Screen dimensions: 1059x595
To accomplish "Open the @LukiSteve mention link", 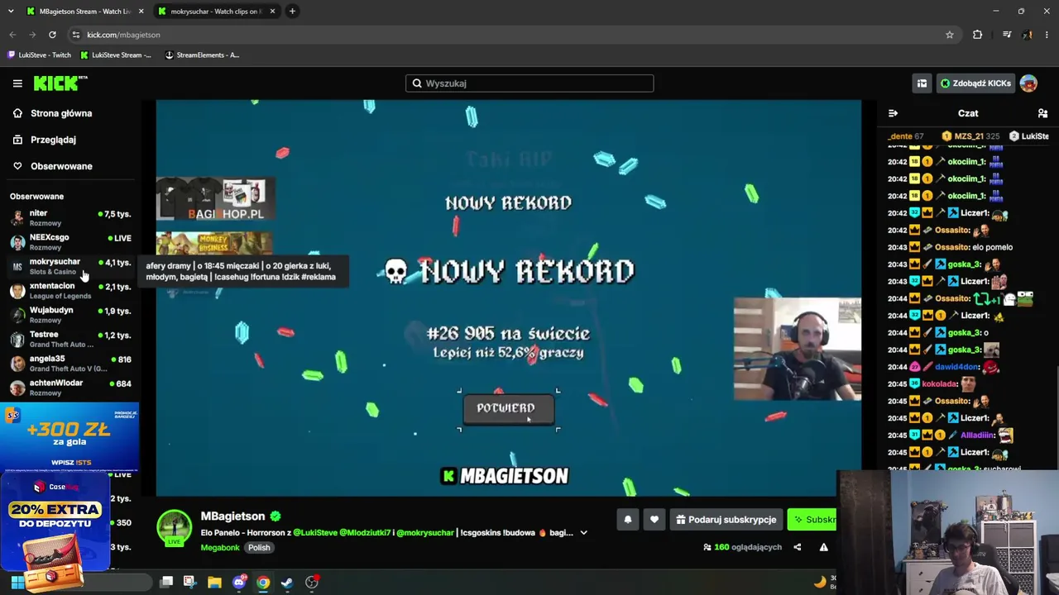I will tap(314, 533).
